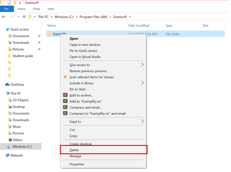Viewport: 231px width, 172px height.
Task: Click WinRAR icon beside Add to archive
Action: pyautogui.click(x=65, y=95)
